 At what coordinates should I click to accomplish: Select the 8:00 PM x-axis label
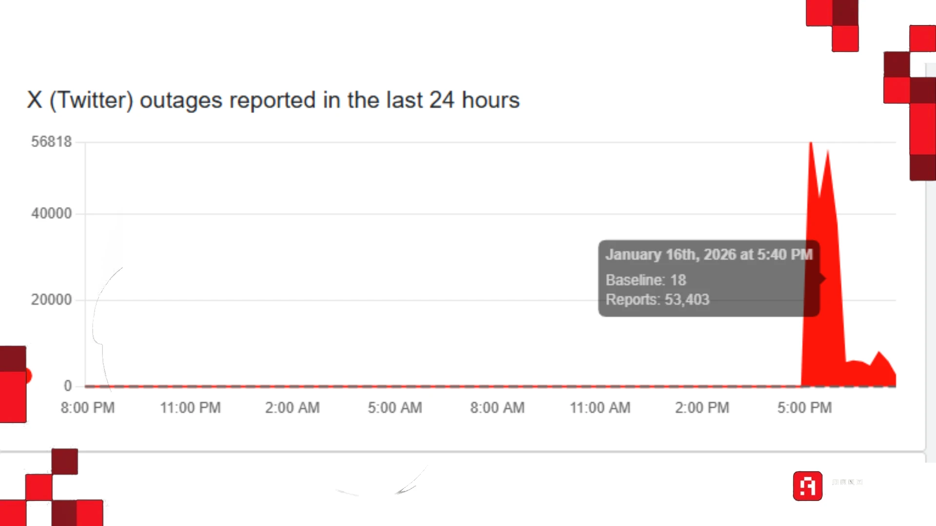point(88,408)
